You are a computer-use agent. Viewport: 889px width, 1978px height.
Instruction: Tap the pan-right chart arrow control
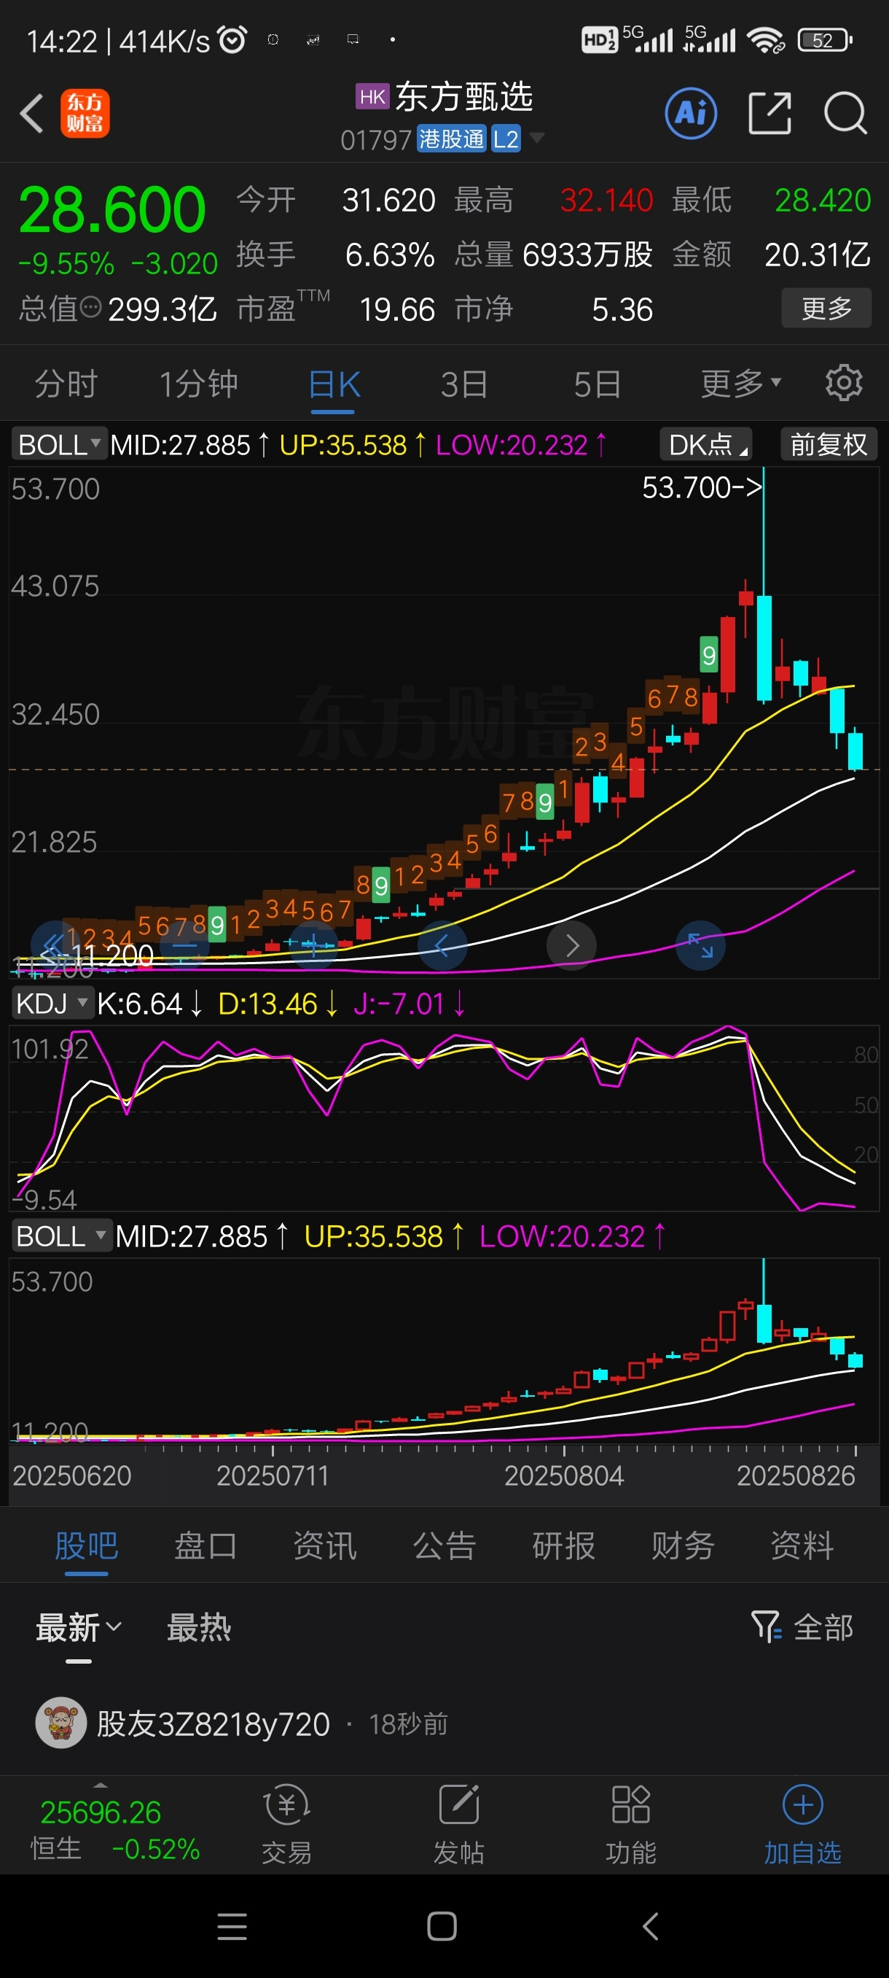click(571, 945)
